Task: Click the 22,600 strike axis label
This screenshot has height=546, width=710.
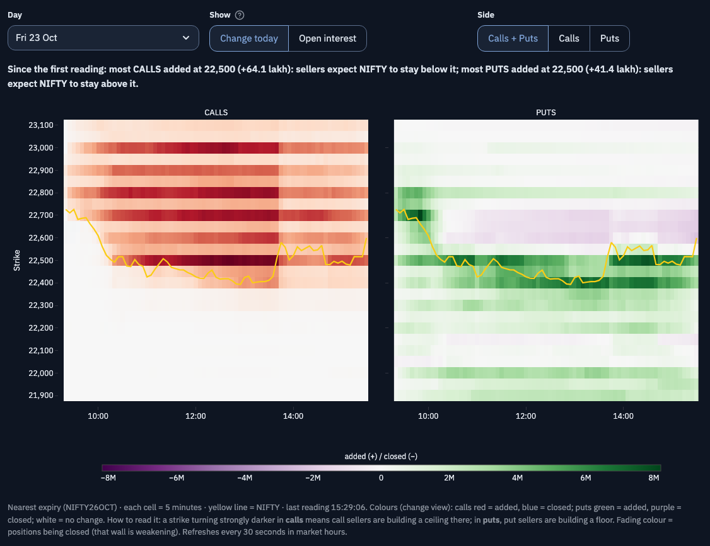Action: 41,237
